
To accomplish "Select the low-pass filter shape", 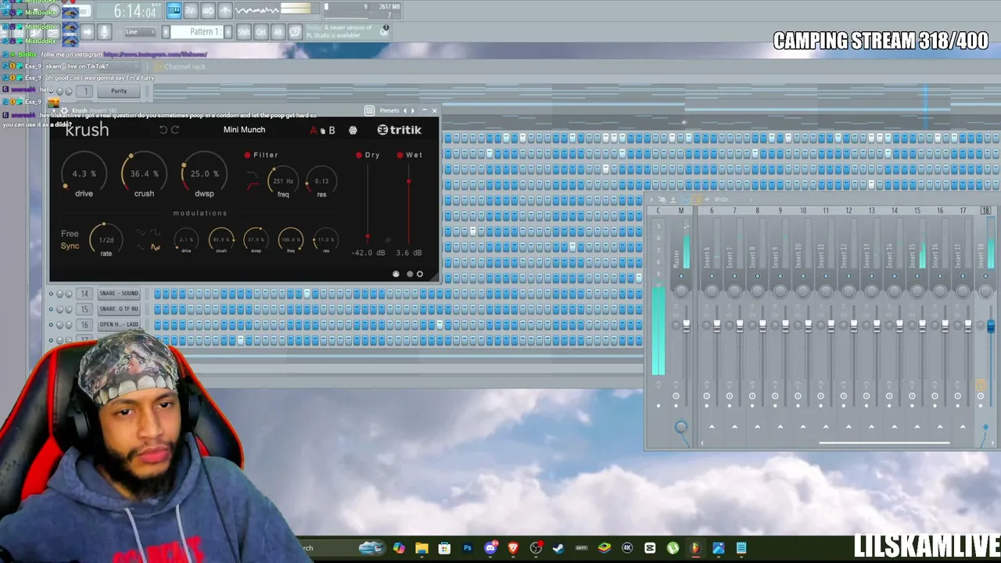I will (x=253, y=176).
